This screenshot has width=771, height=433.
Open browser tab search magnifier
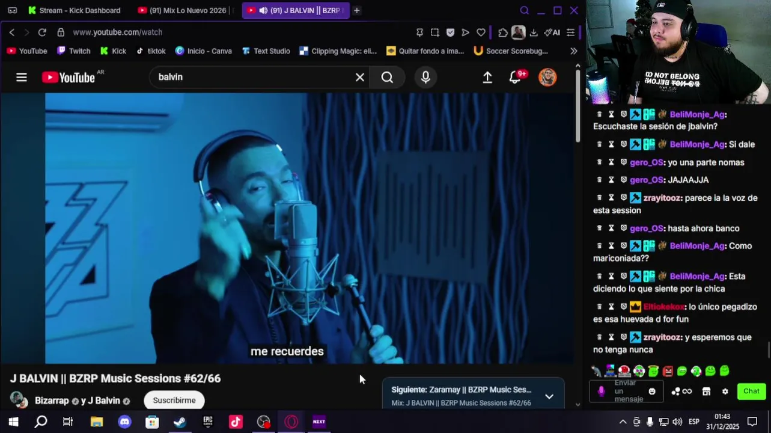(x=524, y=10)
